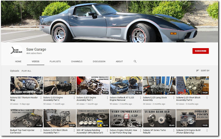Open options menu for Outback XT EJ25 Engine Removal

click(141, 98)
